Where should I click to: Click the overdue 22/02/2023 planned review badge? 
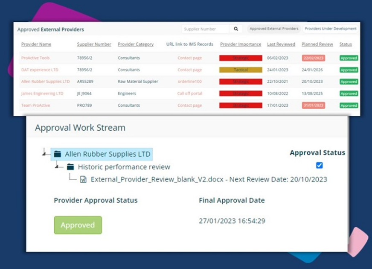click(x=313, y=58)
